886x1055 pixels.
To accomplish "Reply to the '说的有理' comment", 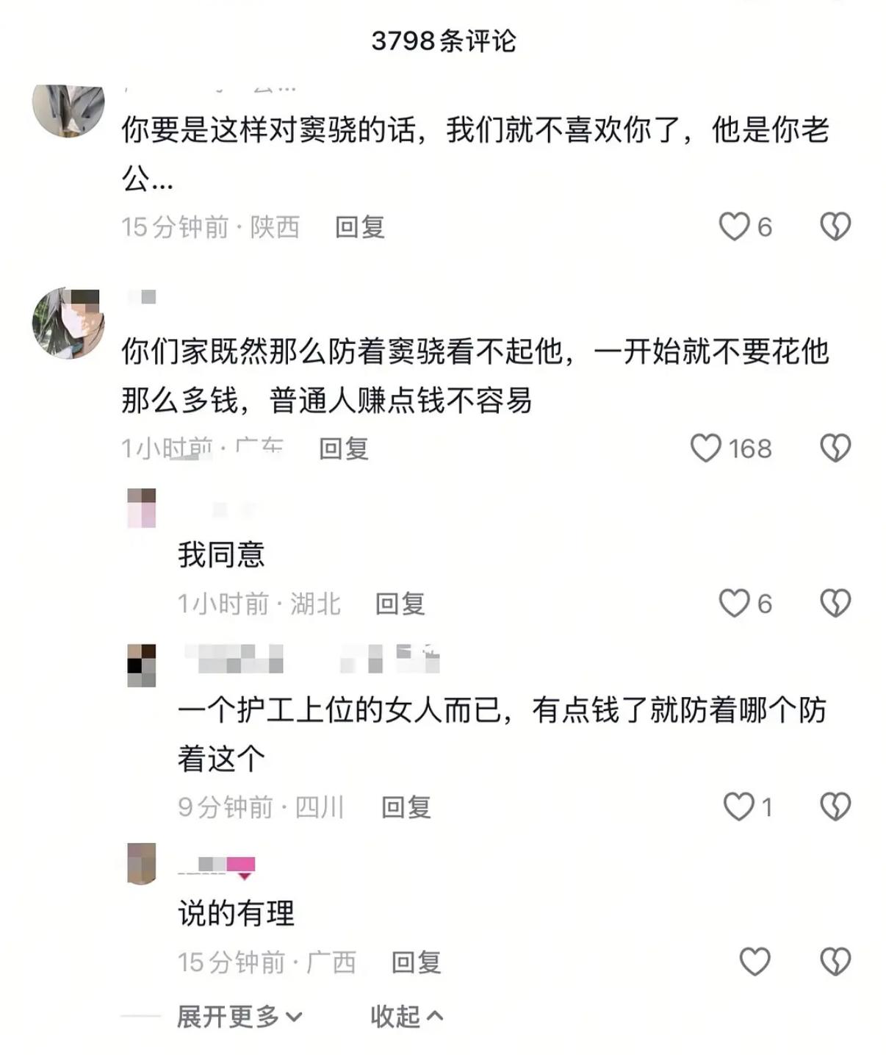I will [x=416, y=962].
